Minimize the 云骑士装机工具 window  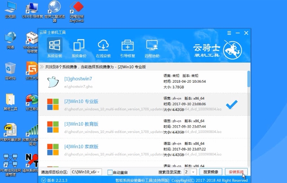[x=238, y=33]
